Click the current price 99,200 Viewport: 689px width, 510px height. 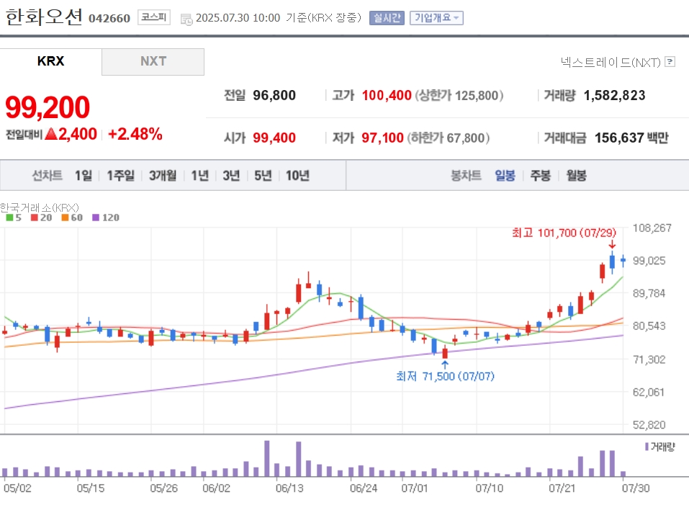[48, 107]
